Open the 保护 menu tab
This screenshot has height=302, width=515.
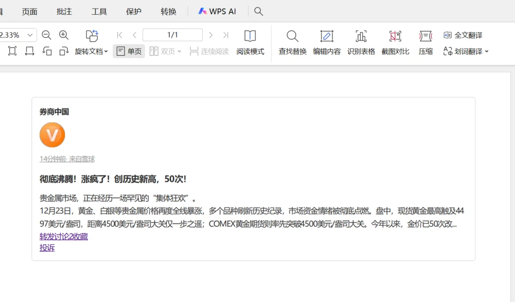click(x=134, y=11)
